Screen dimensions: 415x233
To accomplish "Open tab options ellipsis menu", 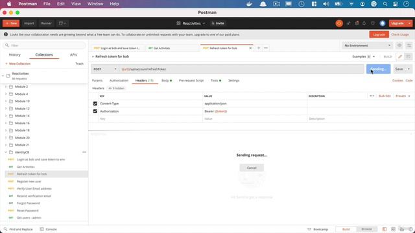I will pyautogui.click(x=266, y=48).
